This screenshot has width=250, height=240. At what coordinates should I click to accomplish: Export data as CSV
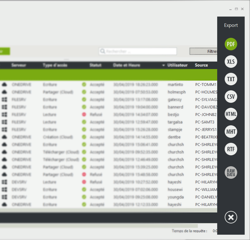tap(231, 97)
